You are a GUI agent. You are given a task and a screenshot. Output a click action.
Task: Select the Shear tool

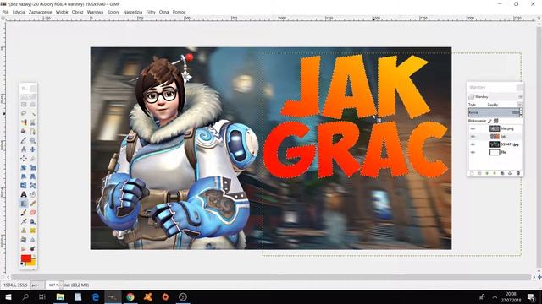(24, 176)
